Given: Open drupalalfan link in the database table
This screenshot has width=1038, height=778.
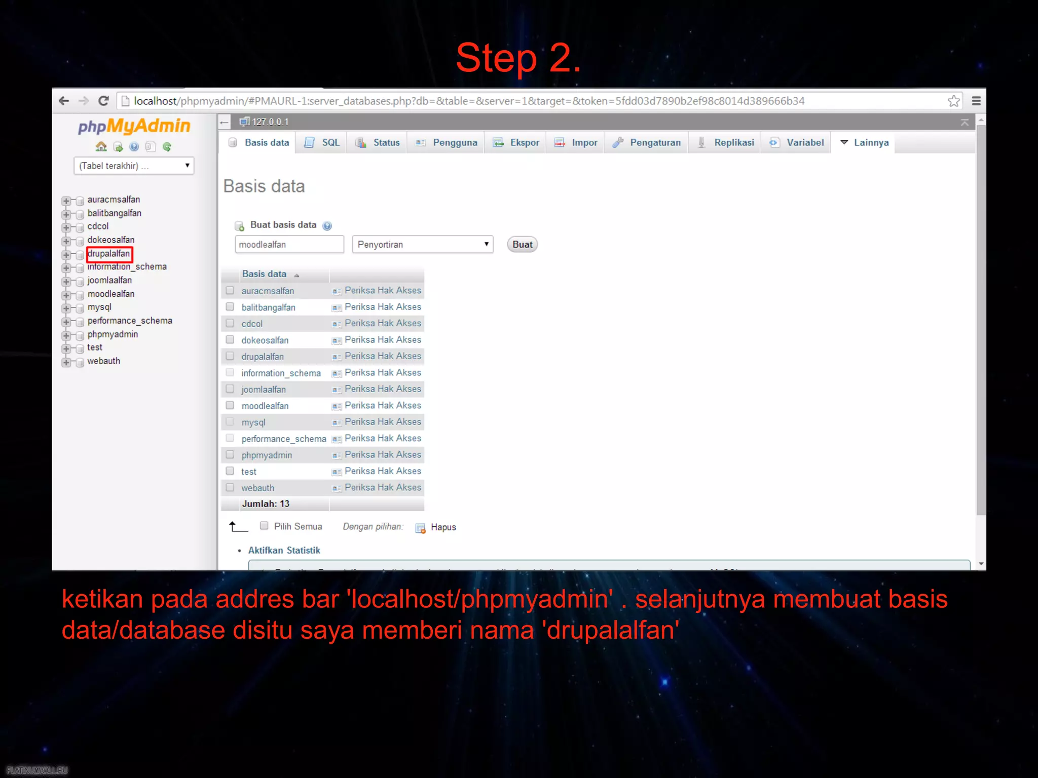Looking at the screenshot, I should 263,357.
